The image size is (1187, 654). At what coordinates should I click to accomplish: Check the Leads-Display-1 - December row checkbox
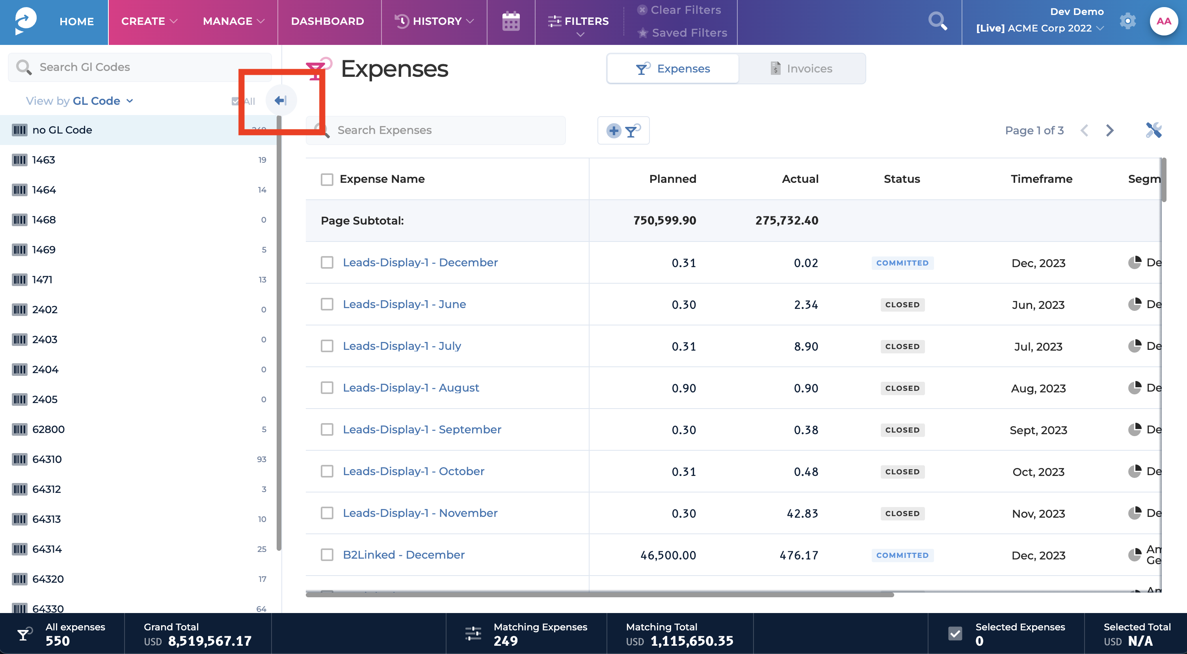327,262
